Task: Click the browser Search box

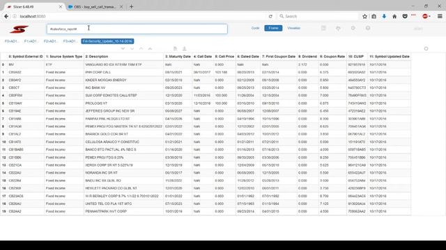Action: coord(317,17)
